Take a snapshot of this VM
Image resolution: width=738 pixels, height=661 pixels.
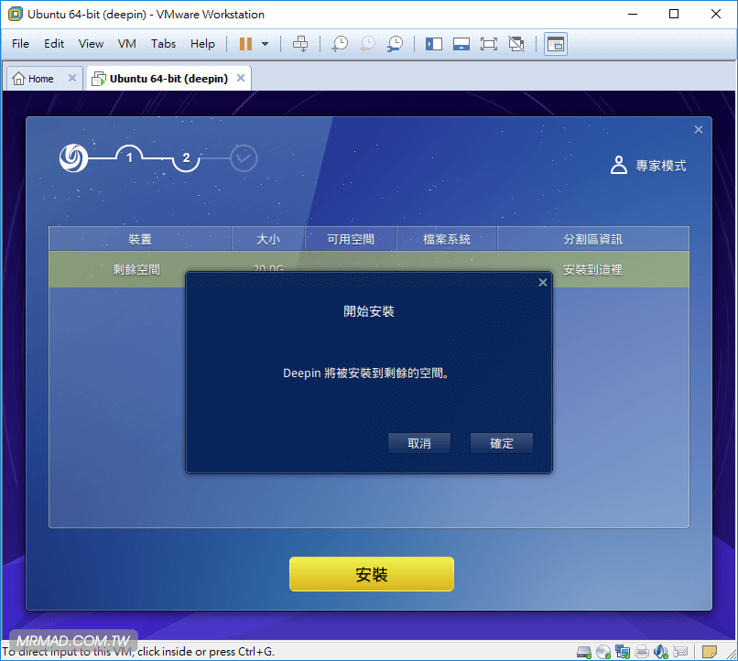340,44
